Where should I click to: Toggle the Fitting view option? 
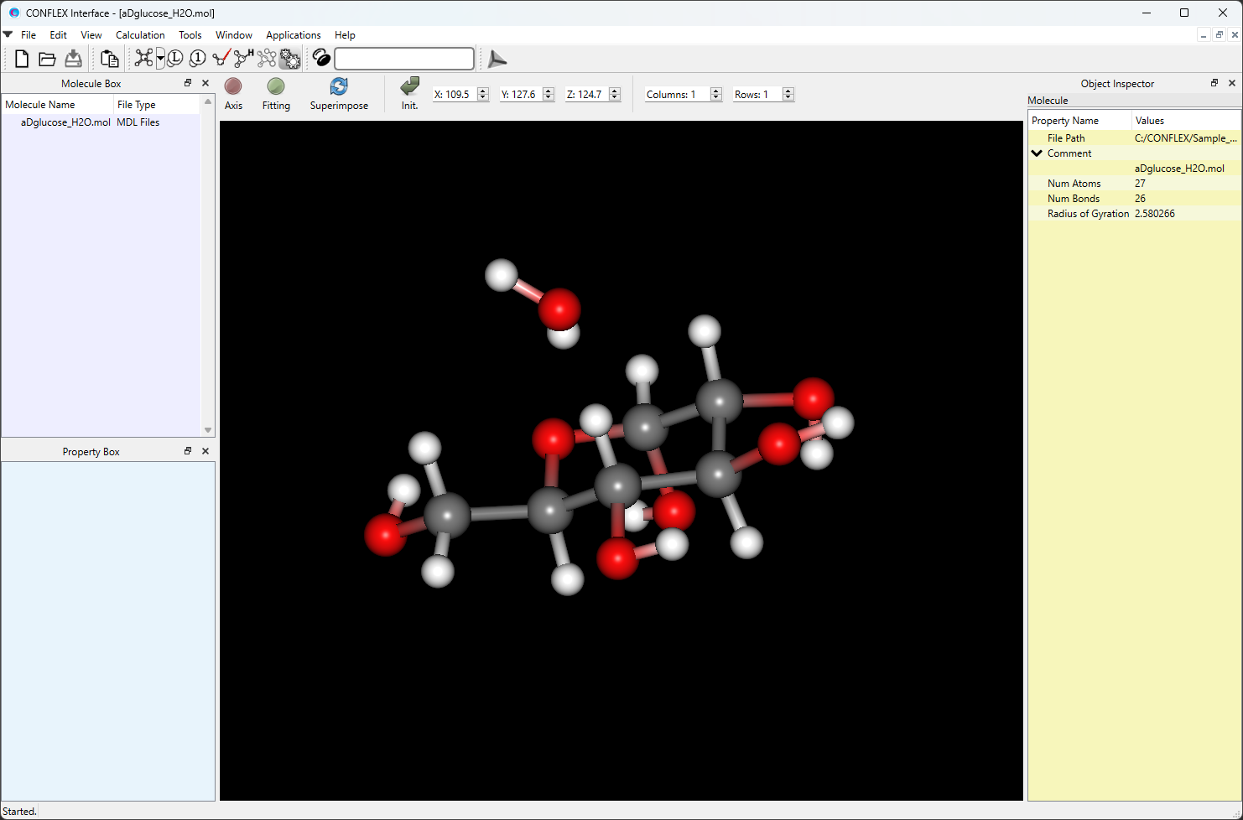(276, 92)
